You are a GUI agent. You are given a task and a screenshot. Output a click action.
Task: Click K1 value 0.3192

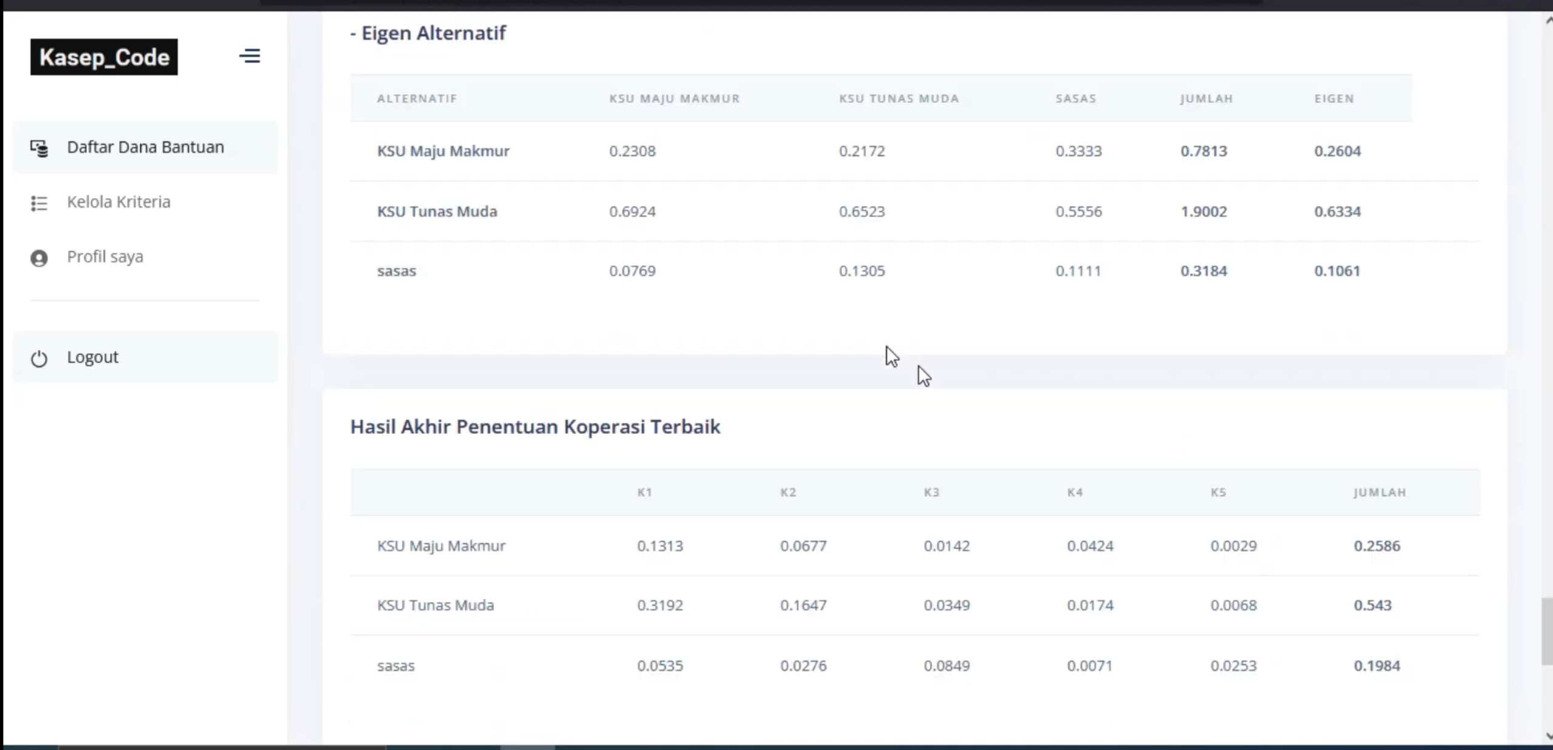pyautogui.click(x=660, y=605)
